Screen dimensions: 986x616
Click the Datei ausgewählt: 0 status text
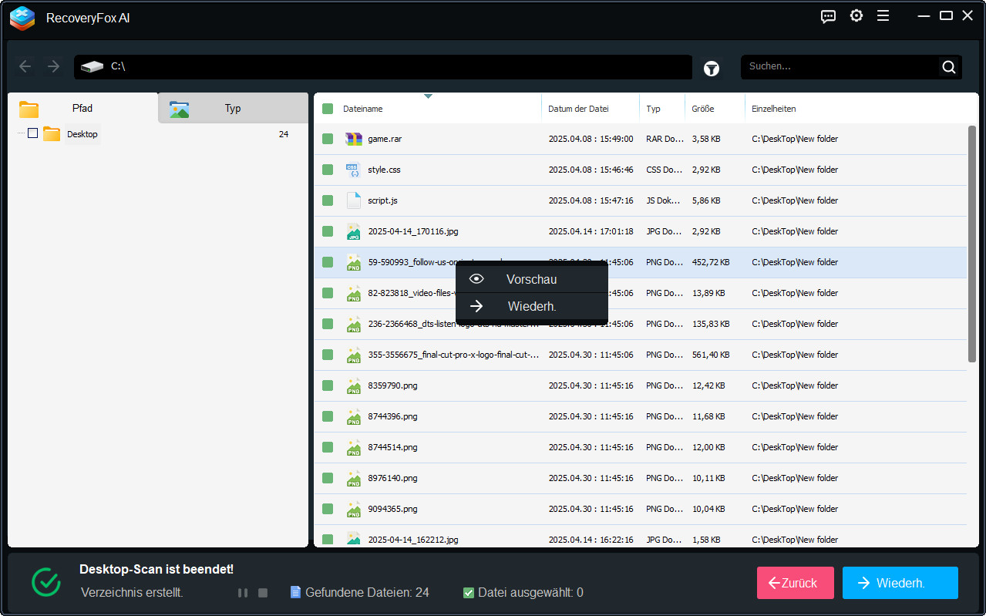coord(530,592)
